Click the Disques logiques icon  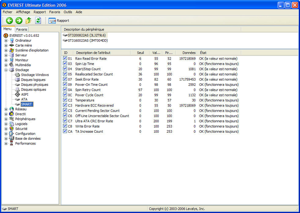(18, 79)
